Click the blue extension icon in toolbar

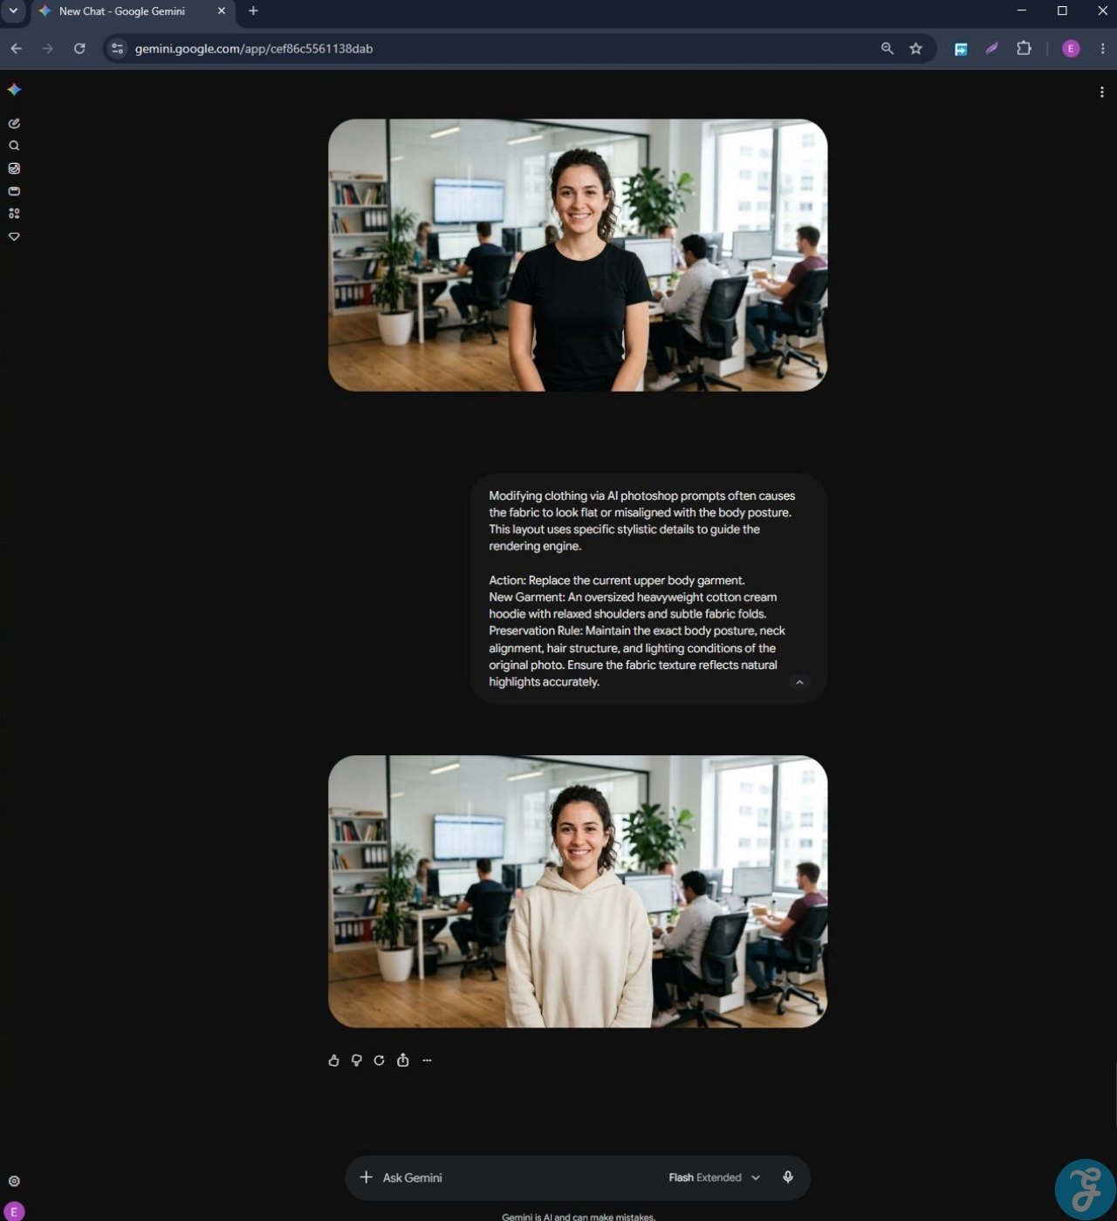point(961,49)
